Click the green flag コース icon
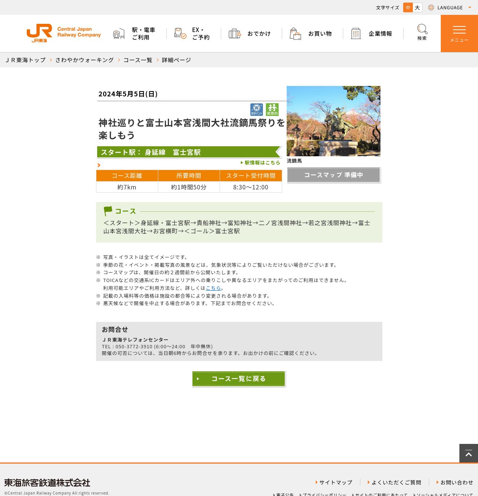 pos(108,211)
